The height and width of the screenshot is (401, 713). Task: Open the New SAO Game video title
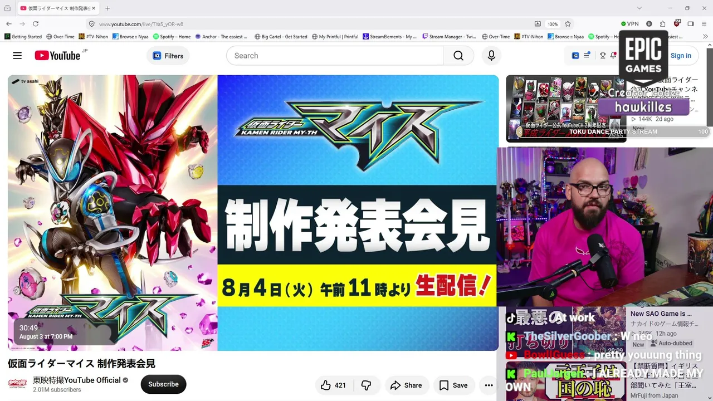(661, 314)
